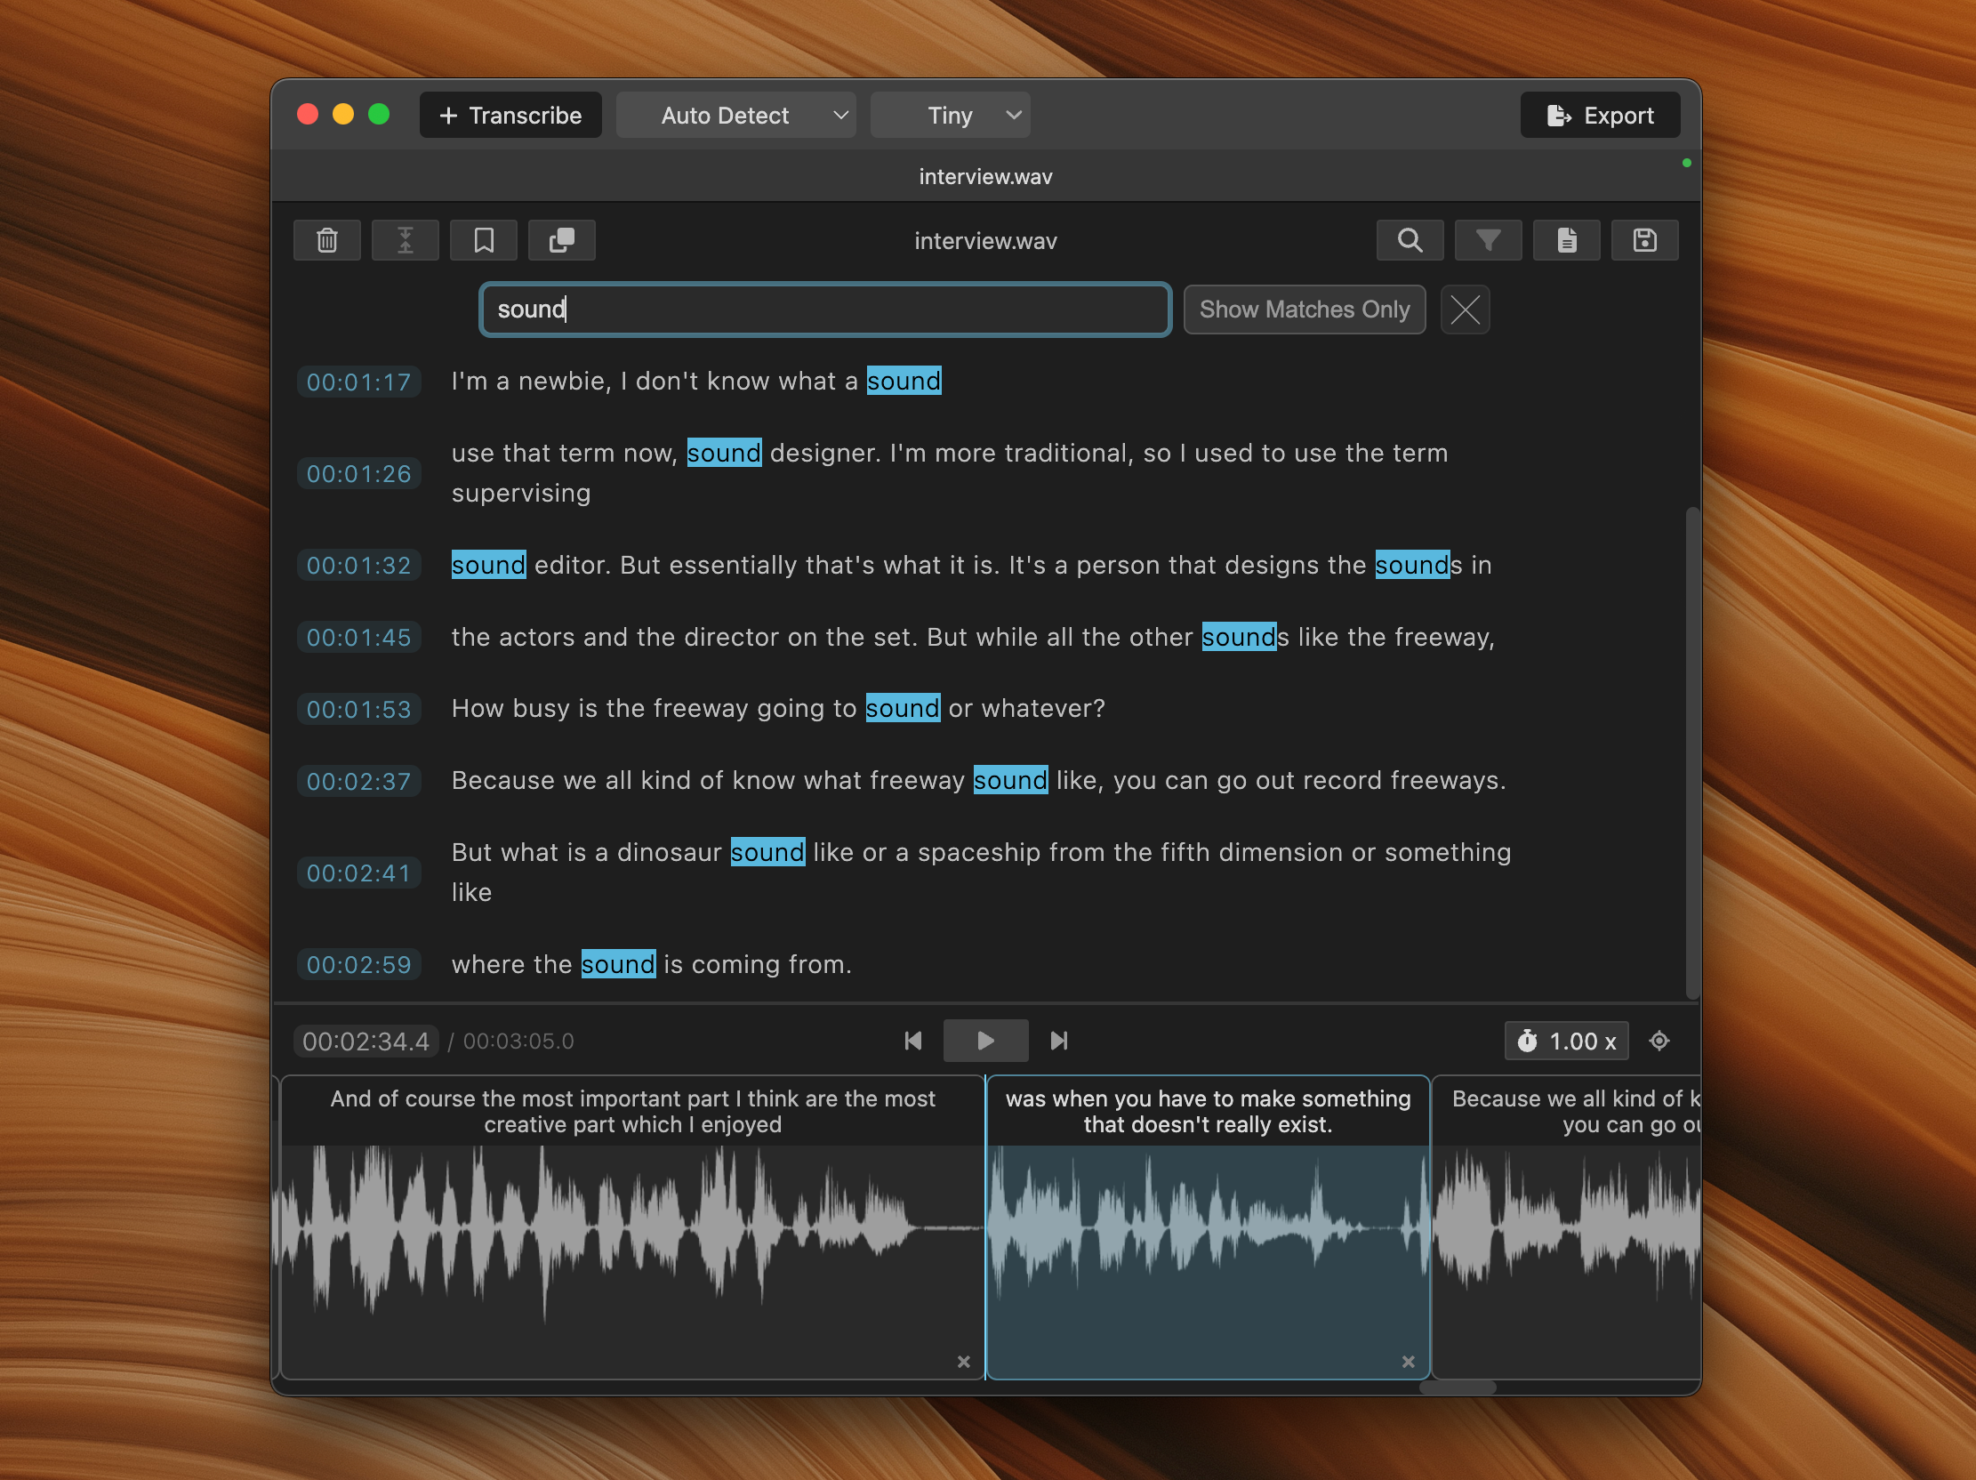Viewport: 1976px width, 1480px height.
Task: Select the interview.wav tab
Action: click(x=985, y=176)
